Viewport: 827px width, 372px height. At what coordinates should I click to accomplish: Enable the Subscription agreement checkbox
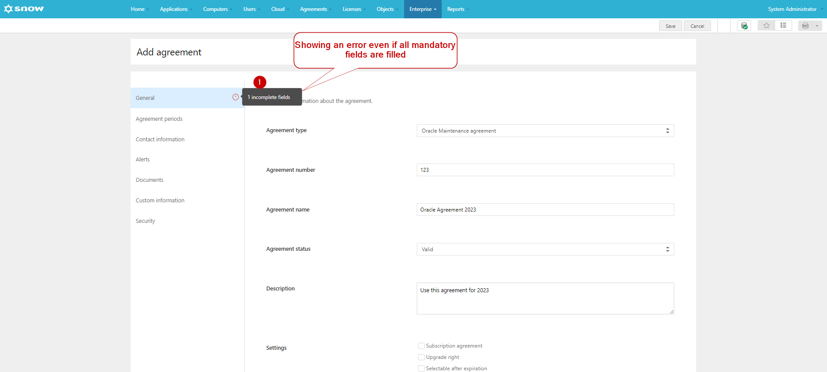pyautogui.click(x=421, y=346)
